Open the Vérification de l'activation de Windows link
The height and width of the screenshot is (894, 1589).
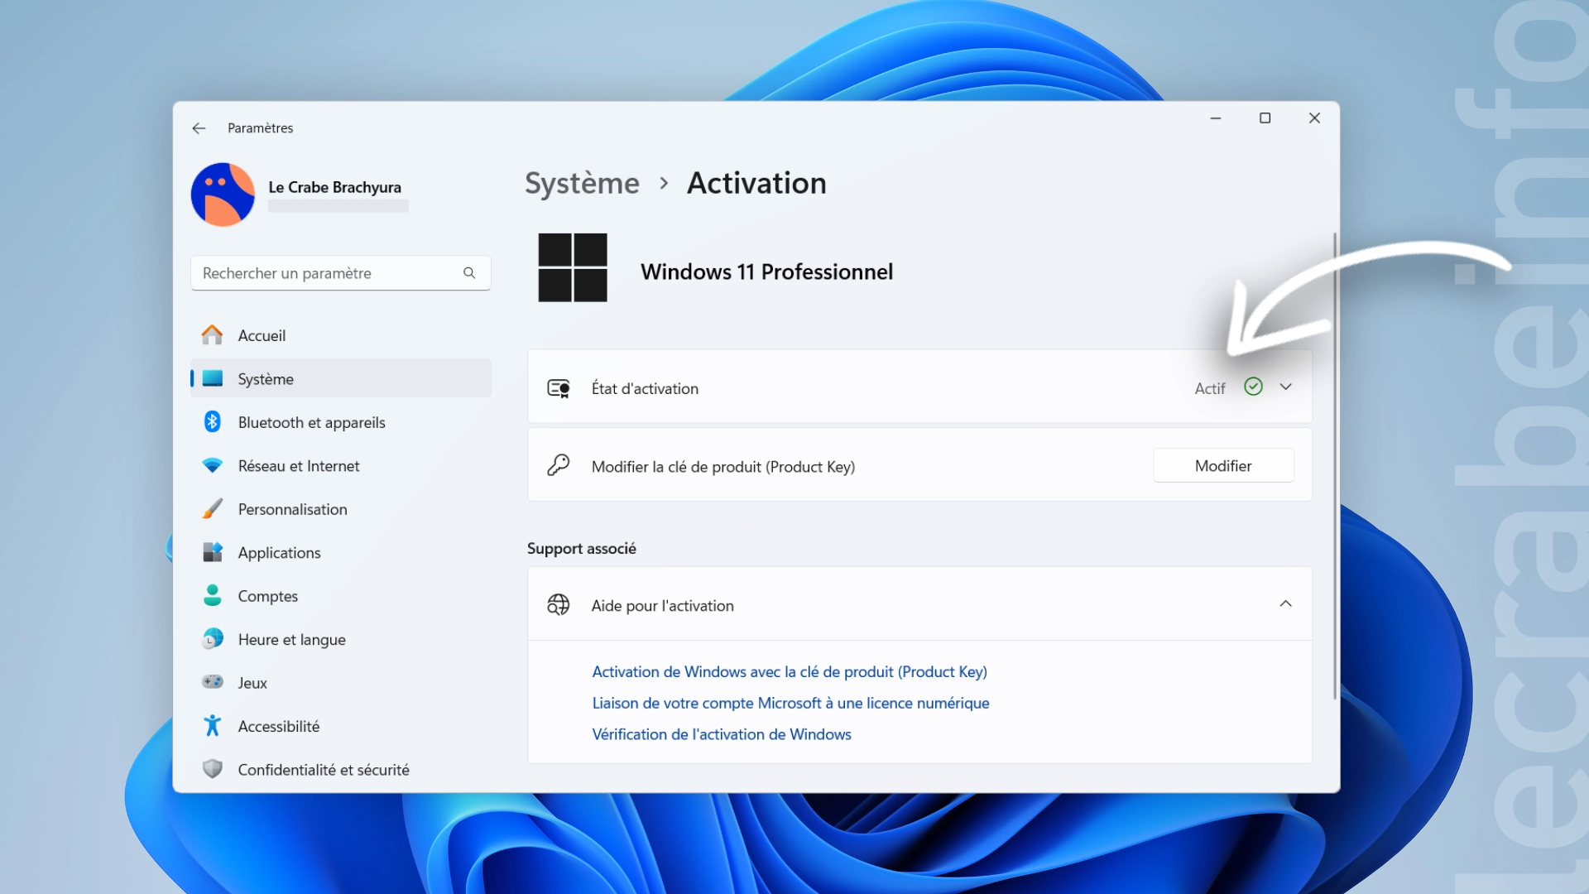721,734
